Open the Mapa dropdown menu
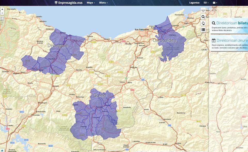Image resolution: width=248 pixels, height=152 pixels. coord(91,3)
